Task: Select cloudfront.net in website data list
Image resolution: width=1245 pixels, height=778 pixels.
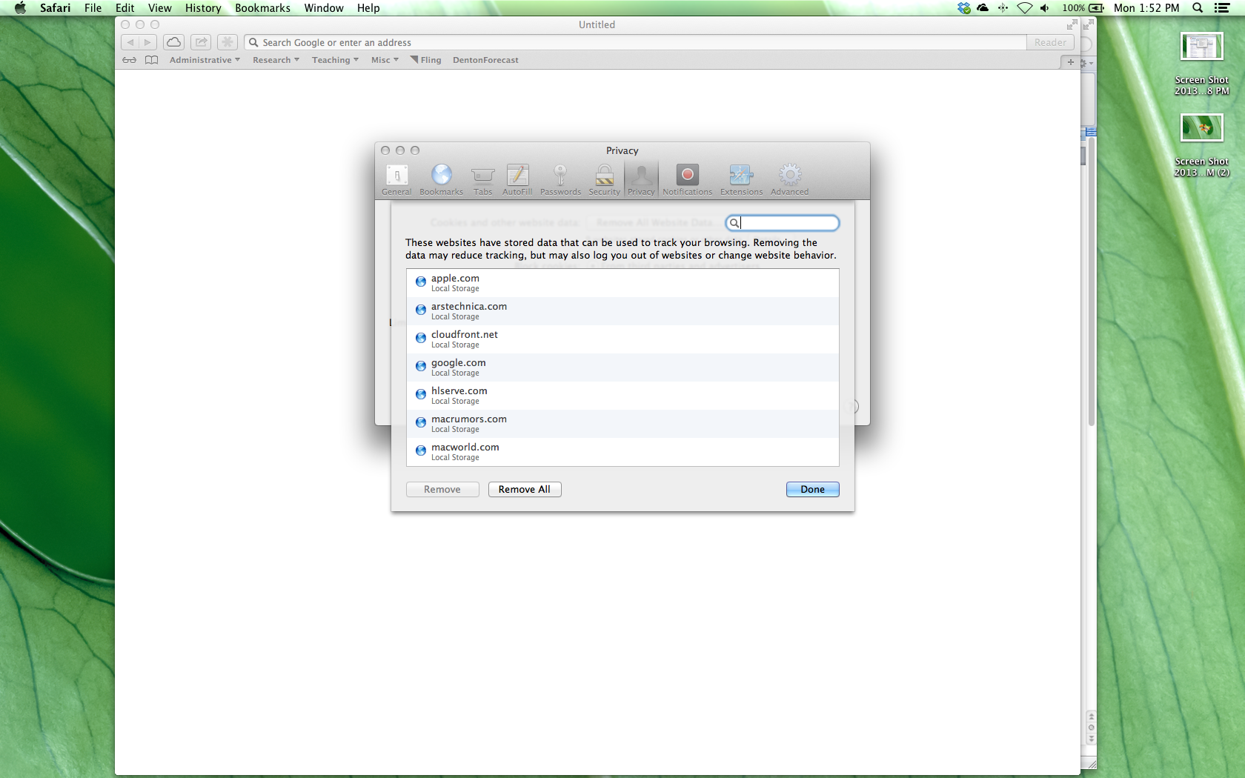Action: (x=622, y=339)
